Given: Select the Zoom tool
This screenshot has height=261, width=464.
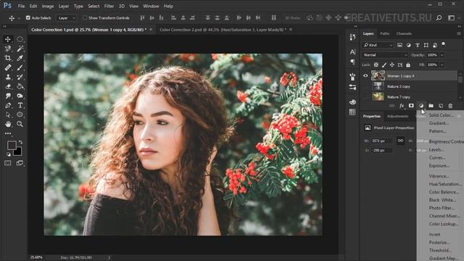Looking at the screenshot, I should click(20, 124).
